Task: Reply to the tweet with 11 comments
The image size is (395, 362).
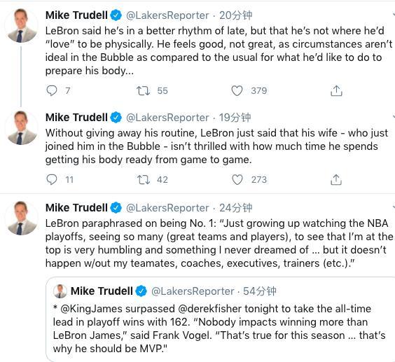Action: click(x=52, y=180)
